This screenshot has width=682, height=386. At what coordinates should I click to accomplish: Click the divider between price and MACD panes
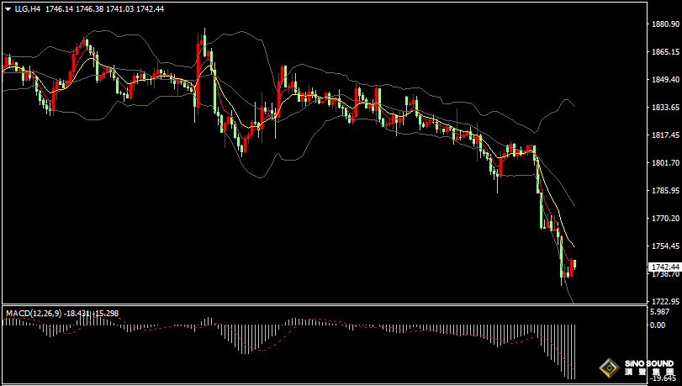pyautogui.click(x=325, y=304)
